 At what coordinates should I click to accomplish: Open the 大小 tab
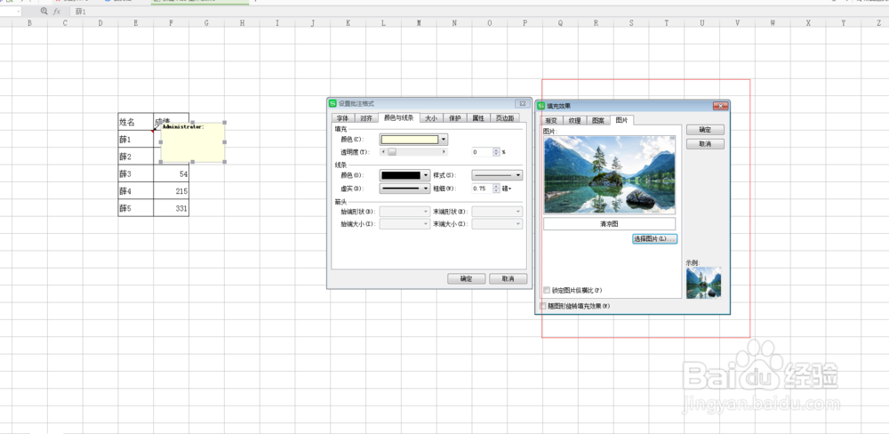point(431,118)
